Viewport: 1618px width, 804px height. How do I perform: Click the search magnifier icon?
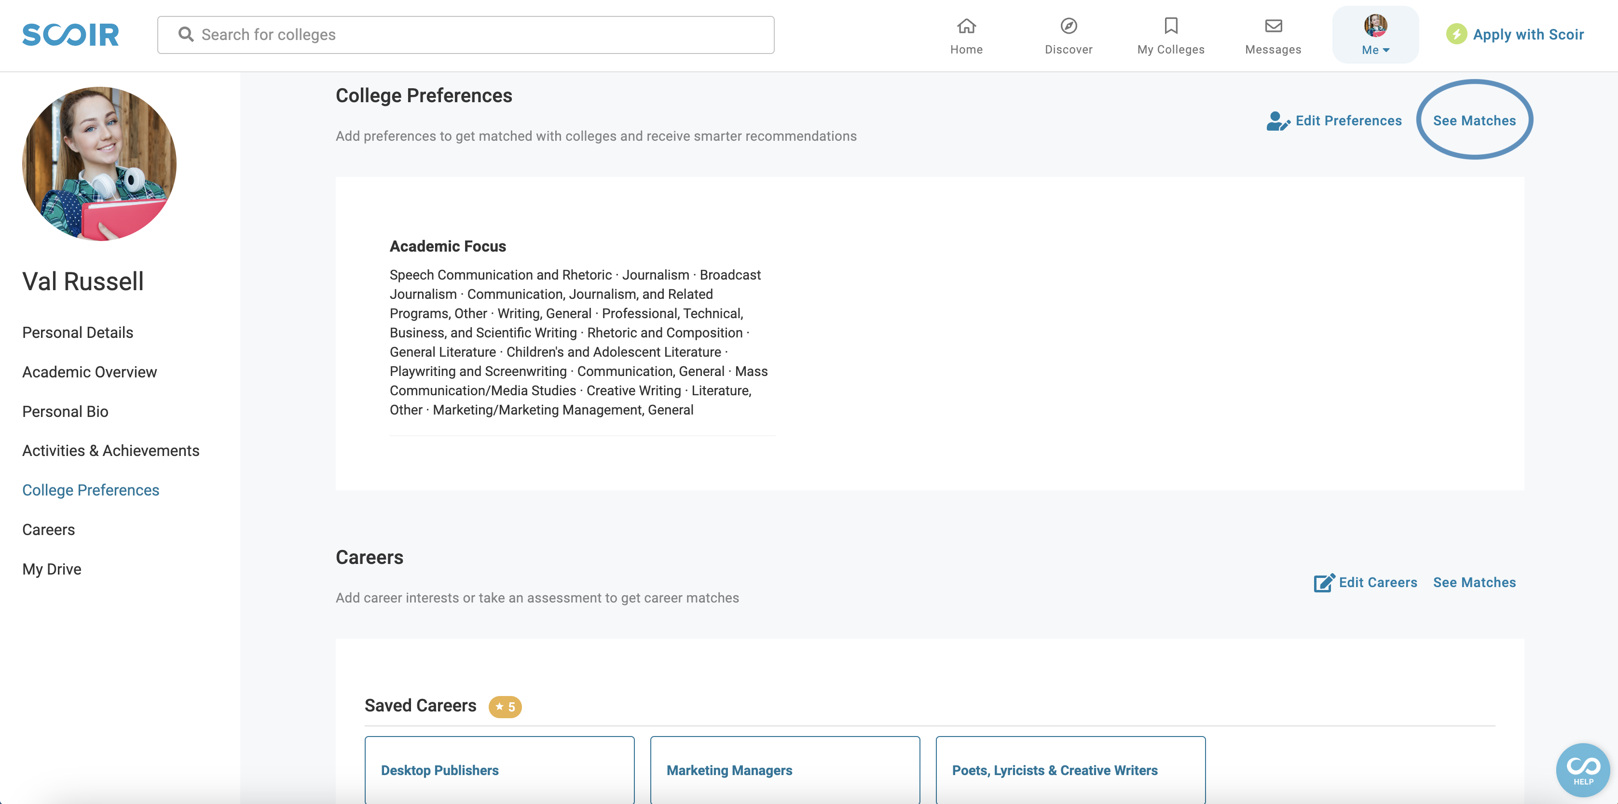click(x=185, y=34)
